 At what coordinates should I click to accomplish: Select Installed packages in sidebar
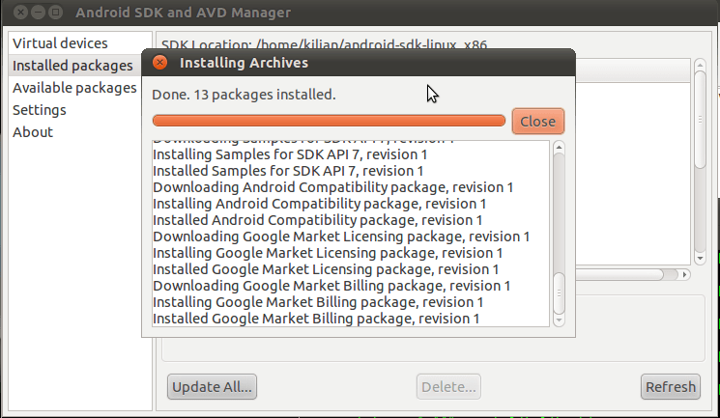72,66
